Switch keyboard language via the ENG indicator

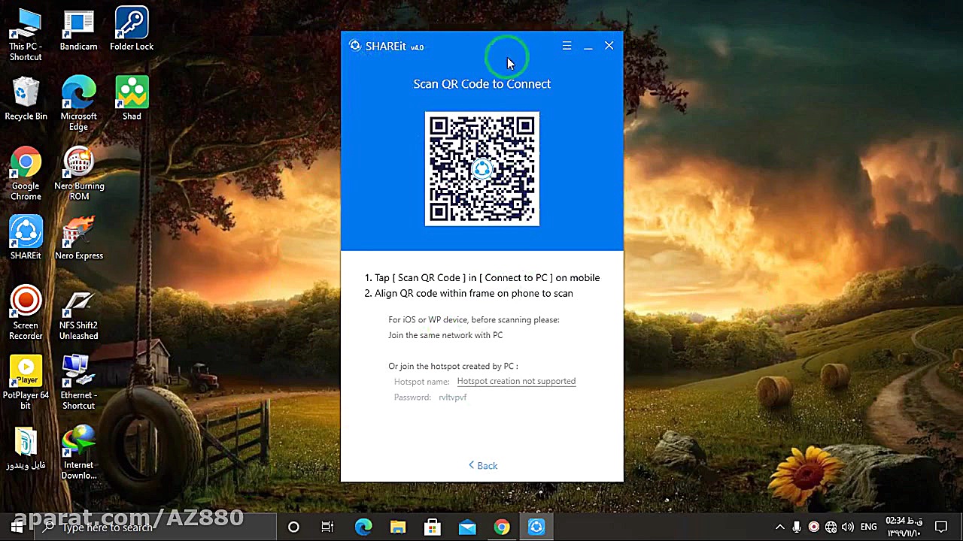pos(868,527)
